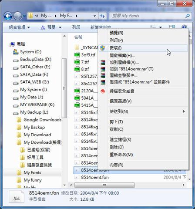
Task: Click the 已處理(保留) folder icon
Action: (22, 150)
